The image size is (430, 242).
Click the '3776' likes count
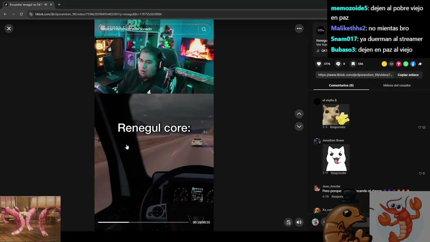point(327,64)
